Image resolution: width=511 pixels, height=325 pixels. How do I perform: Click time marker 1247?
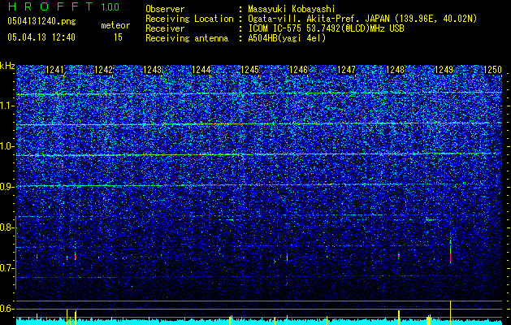[x=346, y=70]
